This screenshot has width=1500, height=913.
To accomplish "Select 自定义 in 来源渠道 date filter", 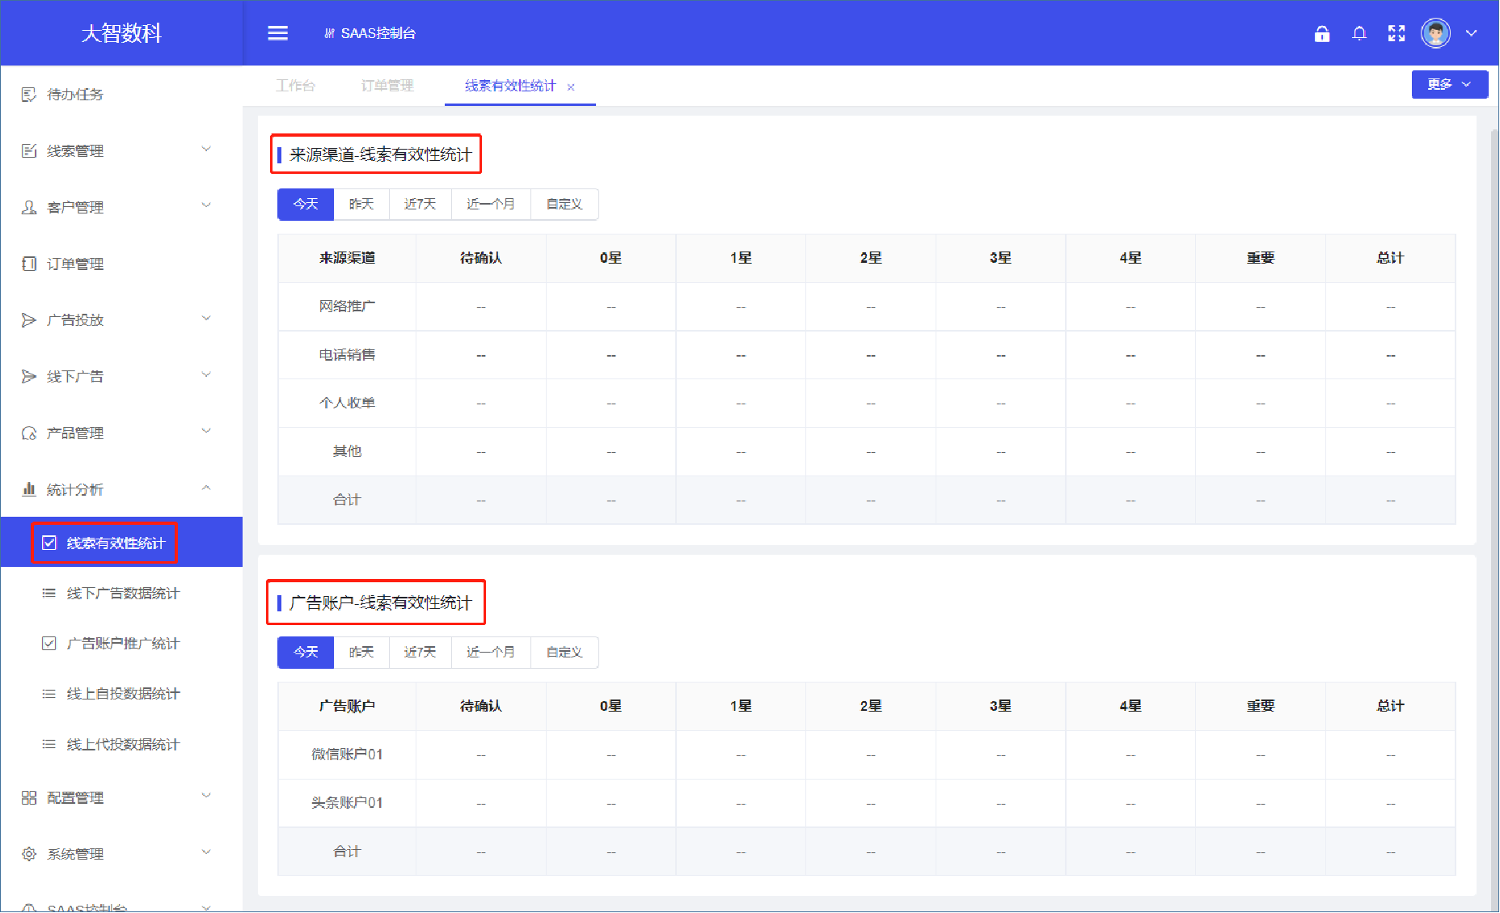I will click(564, 205).
